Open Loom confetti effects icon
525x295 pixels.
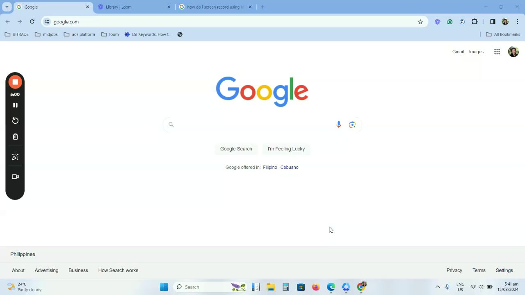tap(15, 157)
